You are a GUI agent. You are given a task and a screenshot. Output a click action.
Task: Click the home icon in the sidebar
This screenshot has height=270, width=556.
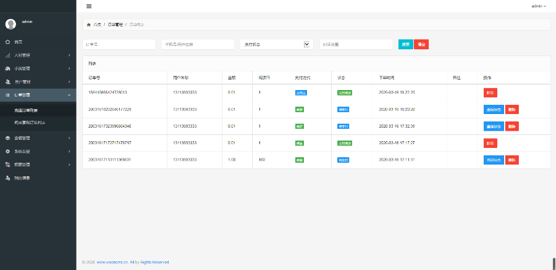(7, 42)
